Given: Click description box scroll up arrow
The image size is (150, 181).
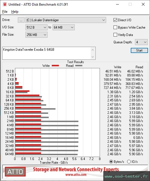Looking at the screenshot, I should pos(93,50).
